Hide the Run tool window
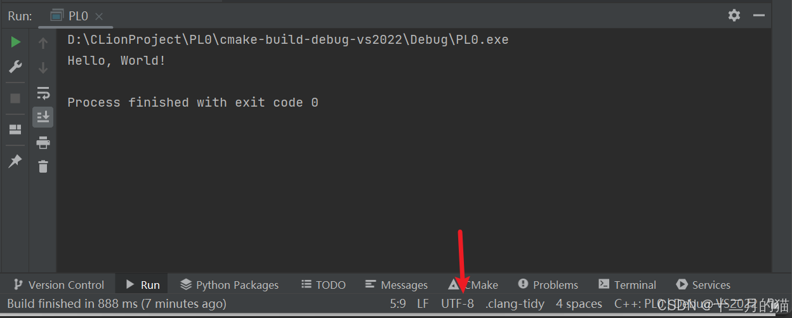Screen dimensions: 792x318 pyautogui.click(x=759, y=15)
